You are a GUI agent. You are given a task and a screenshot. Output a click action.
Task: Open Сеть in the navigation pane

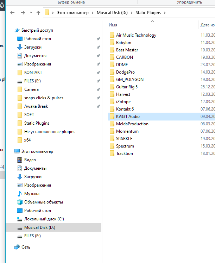click(x=26, y=247)
